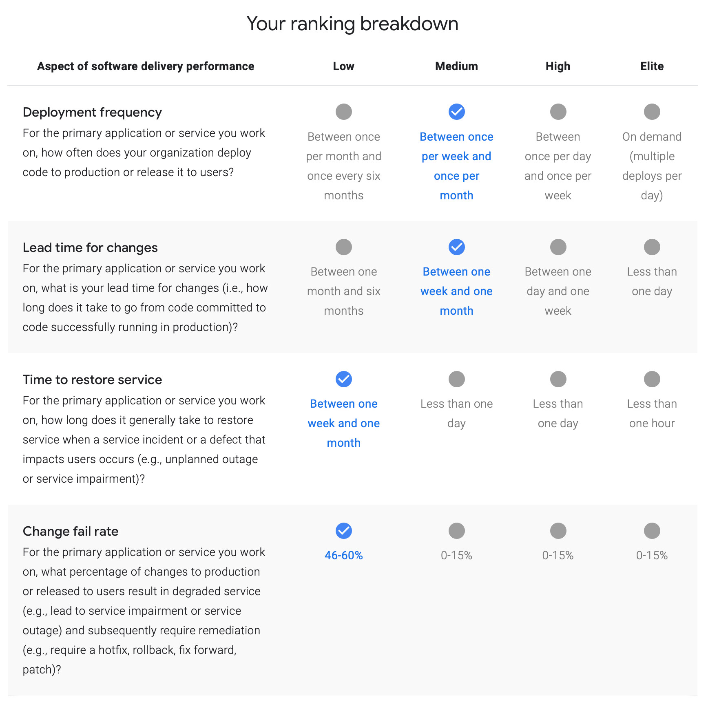Select Low radio for Deployment frequency
The width and height of the screenshot is (708, 702).
[x=343, y=112]
